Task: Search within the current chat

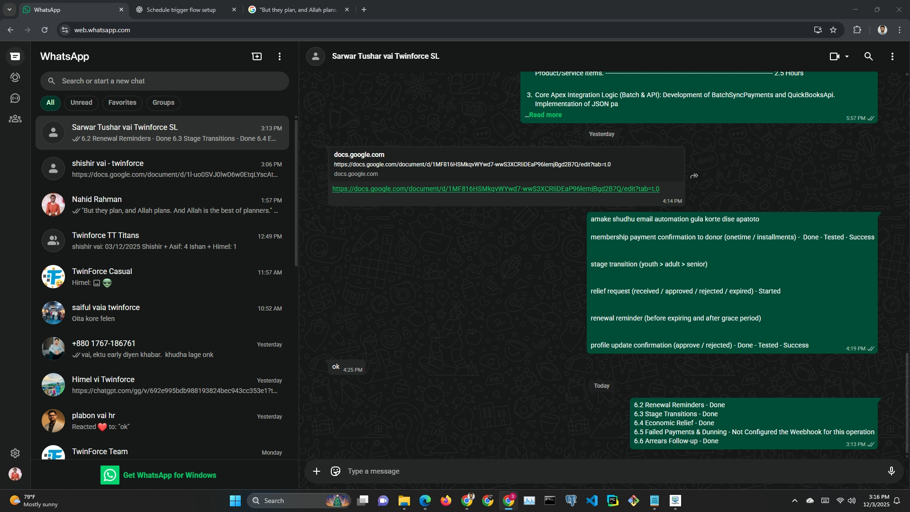Action: (868, 56)
